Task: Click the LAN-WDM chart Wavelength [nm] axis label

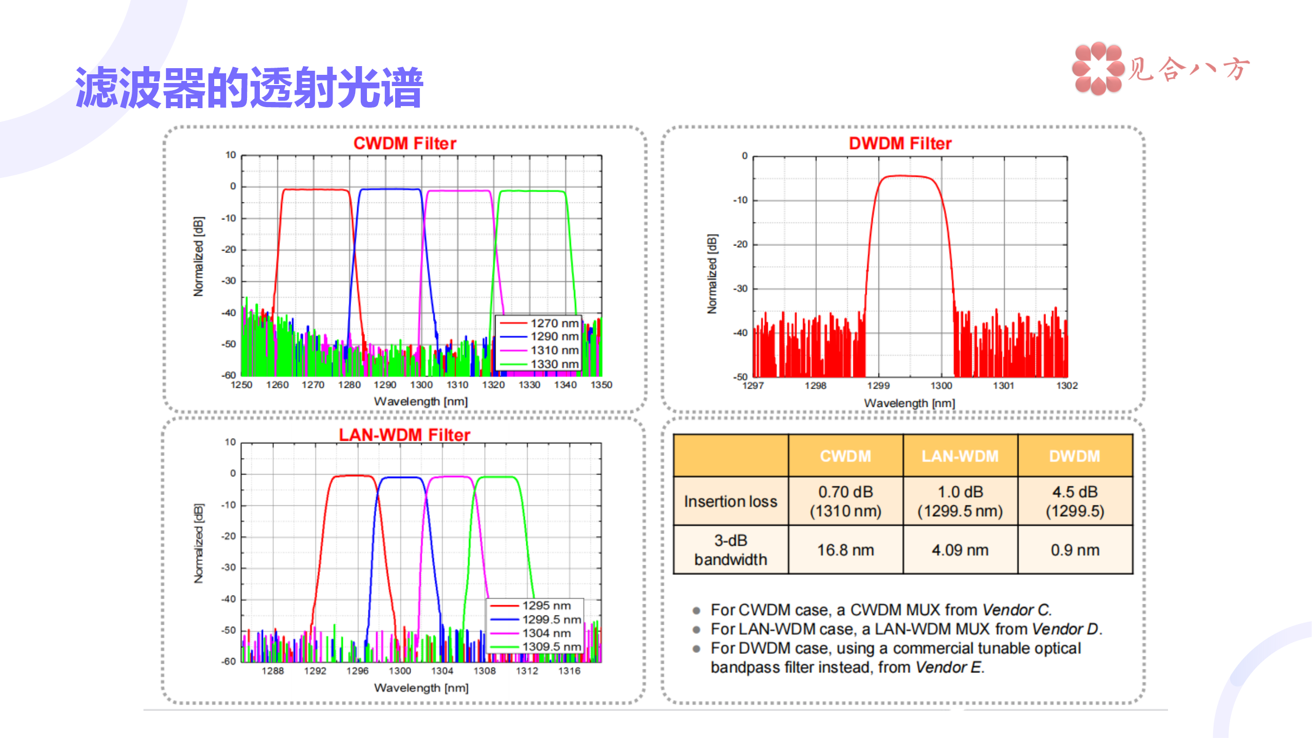Action: point(421,688)
